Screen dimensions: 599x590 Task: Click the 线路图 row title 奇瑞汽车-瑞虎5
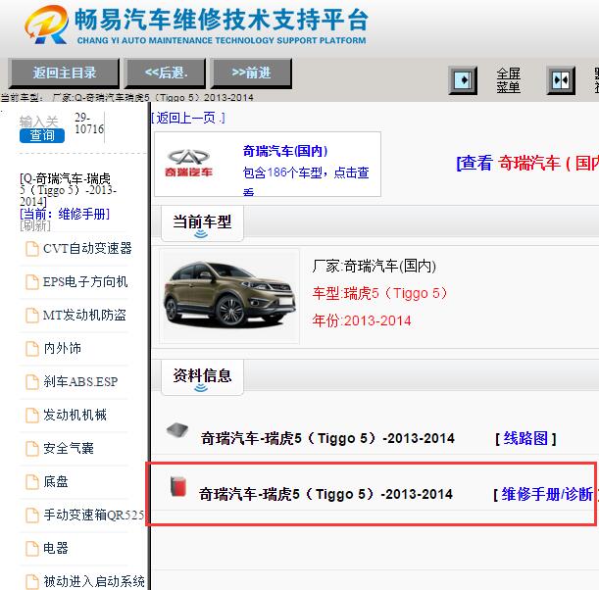point(327,438)
